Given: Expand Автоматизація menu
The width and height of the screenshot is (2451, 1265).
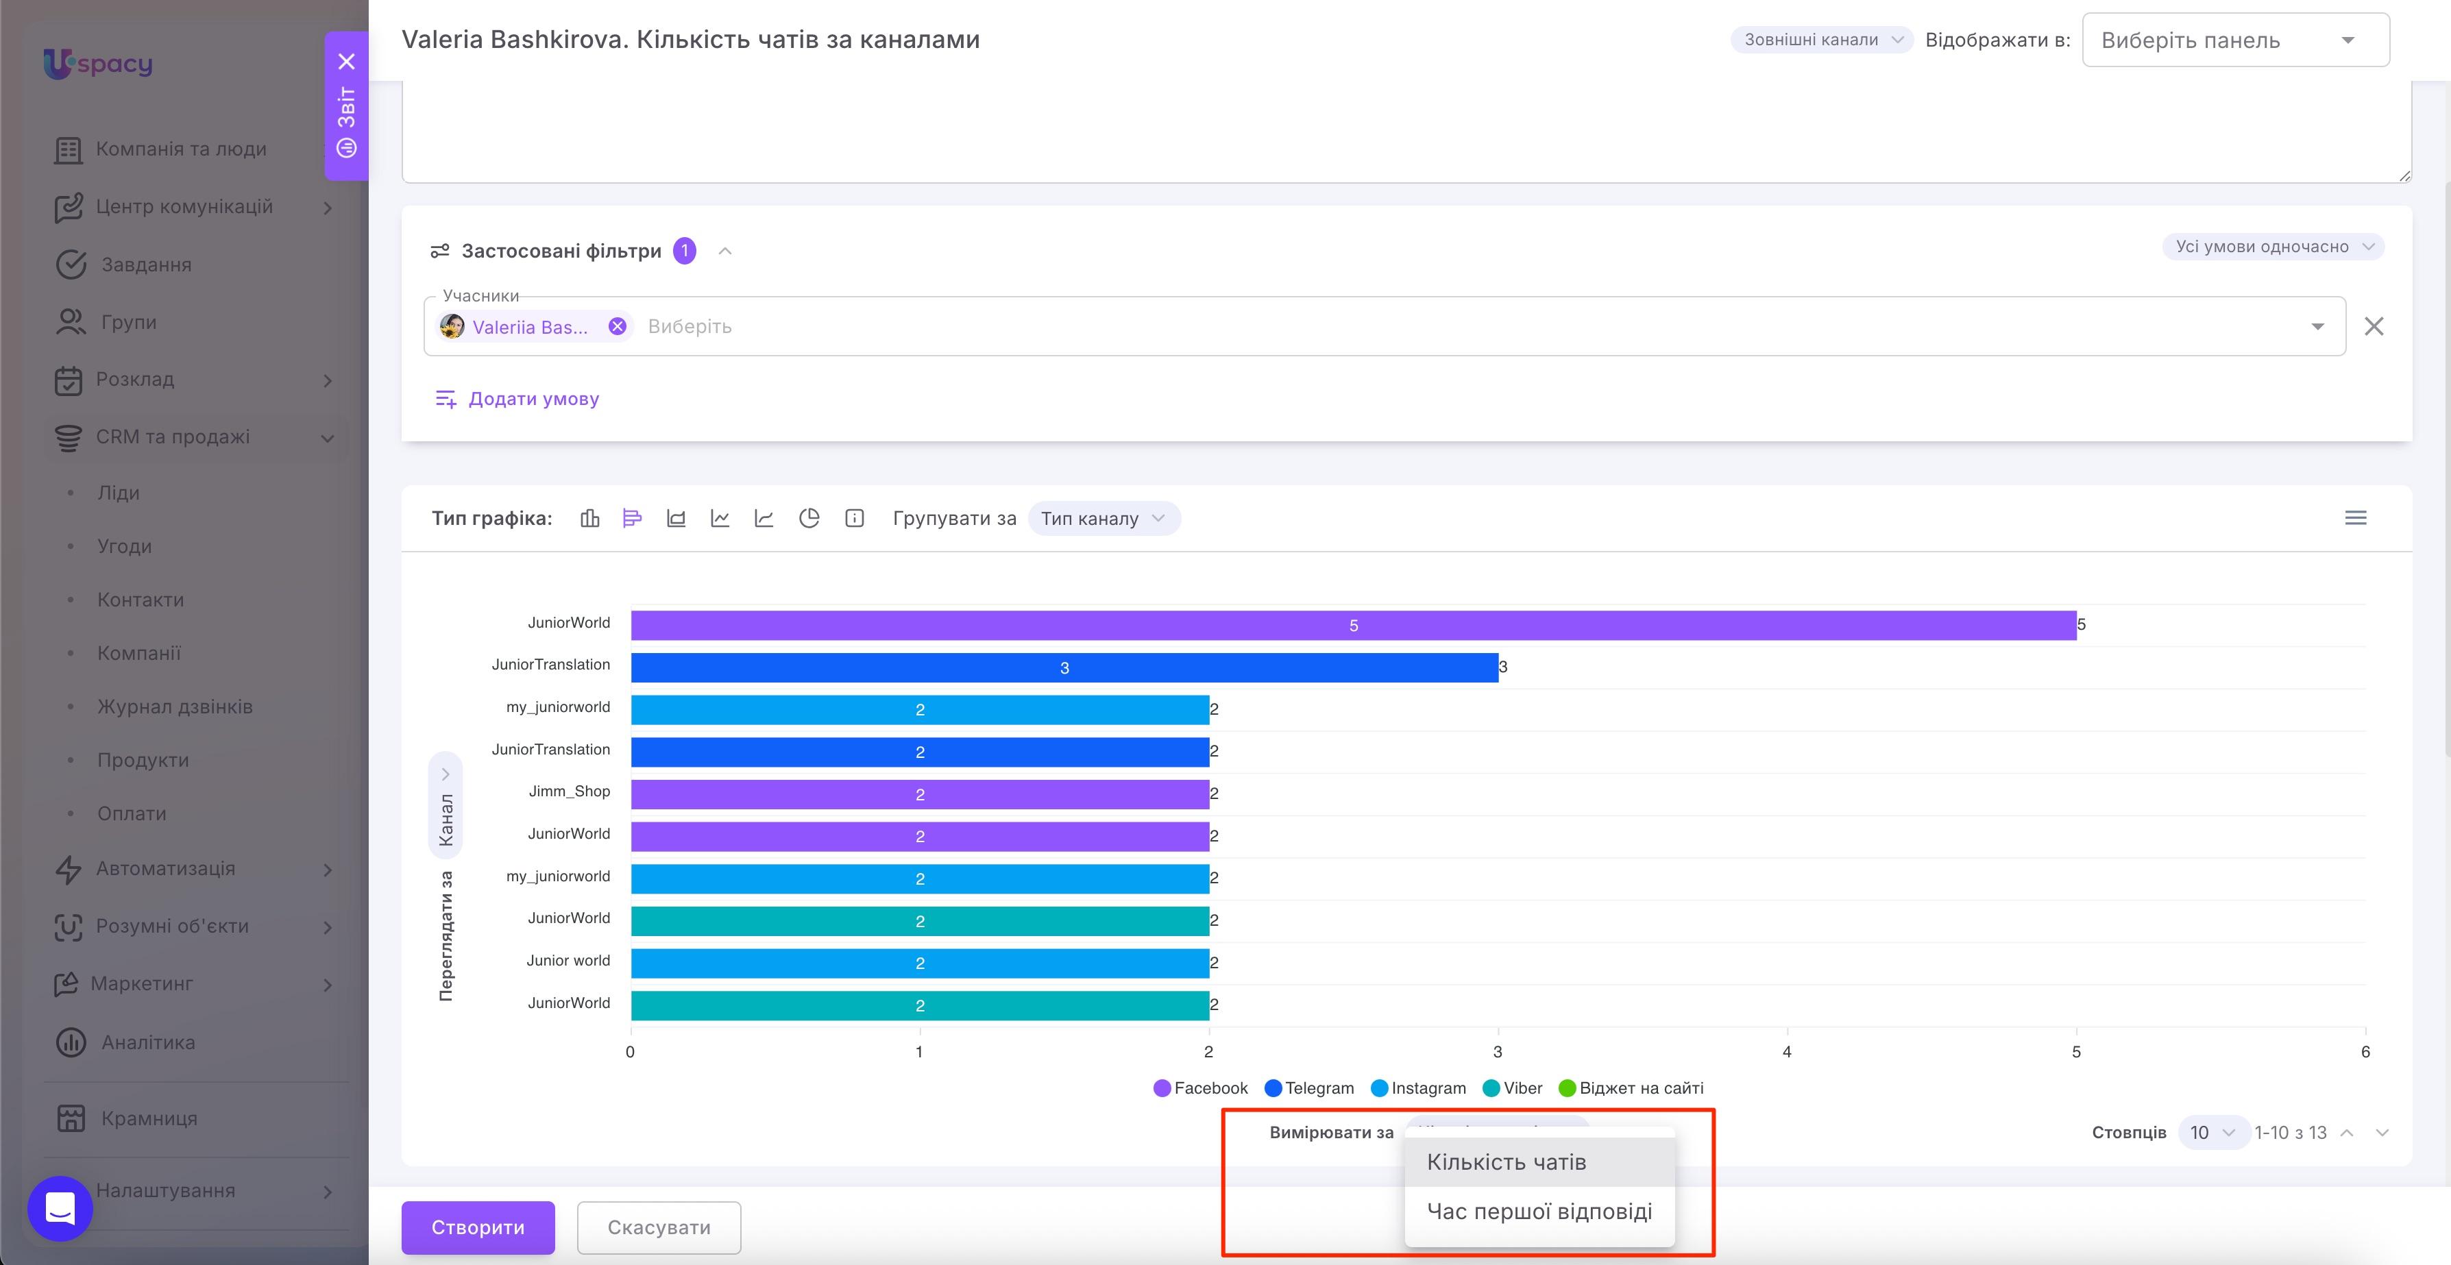Looking at the screenshot, I should click(x=328, y=870).
